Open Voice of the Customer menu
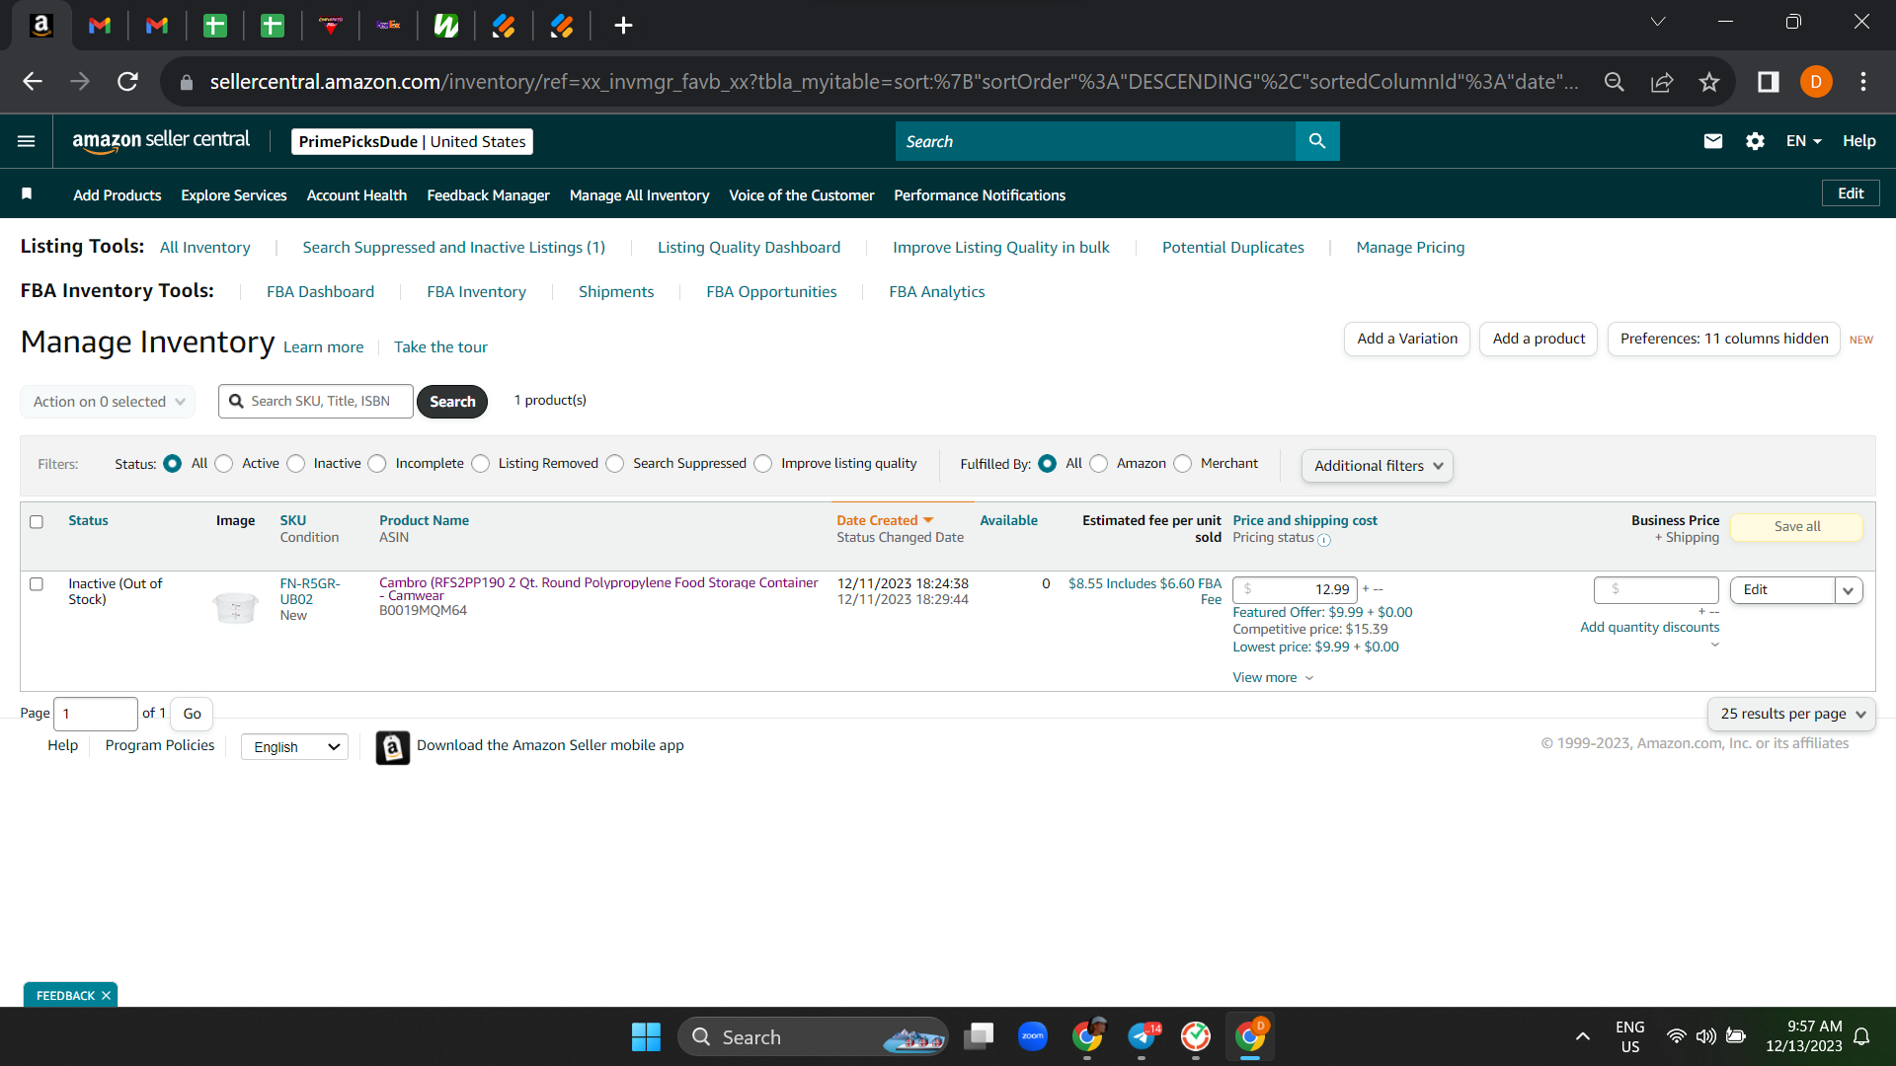 (x=801, y=195)
